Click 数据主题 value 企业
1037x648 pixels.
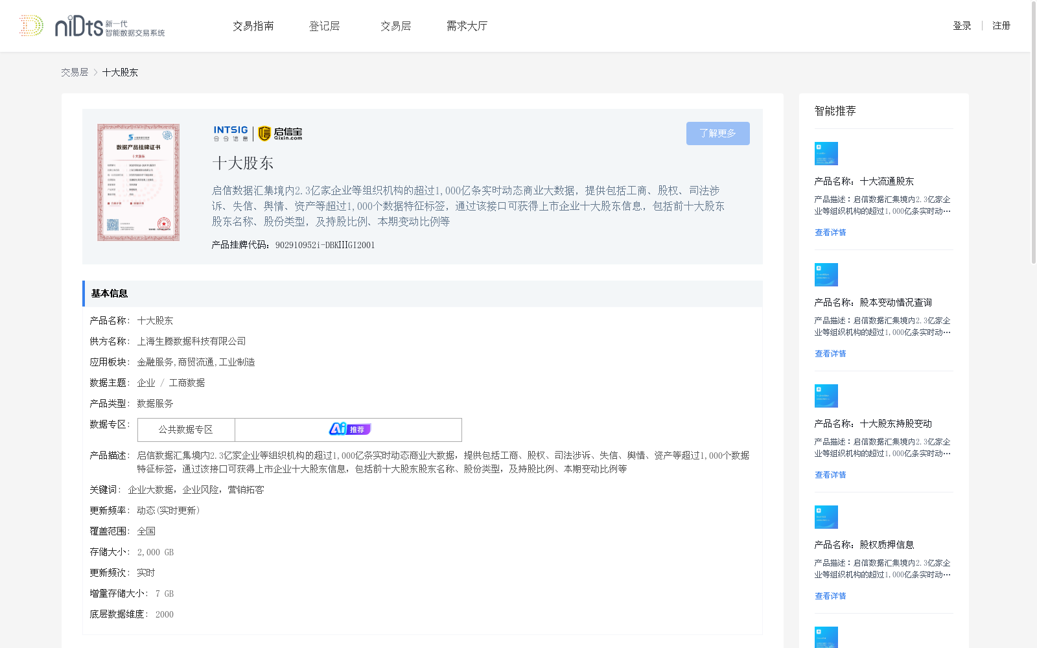[146, 383]
